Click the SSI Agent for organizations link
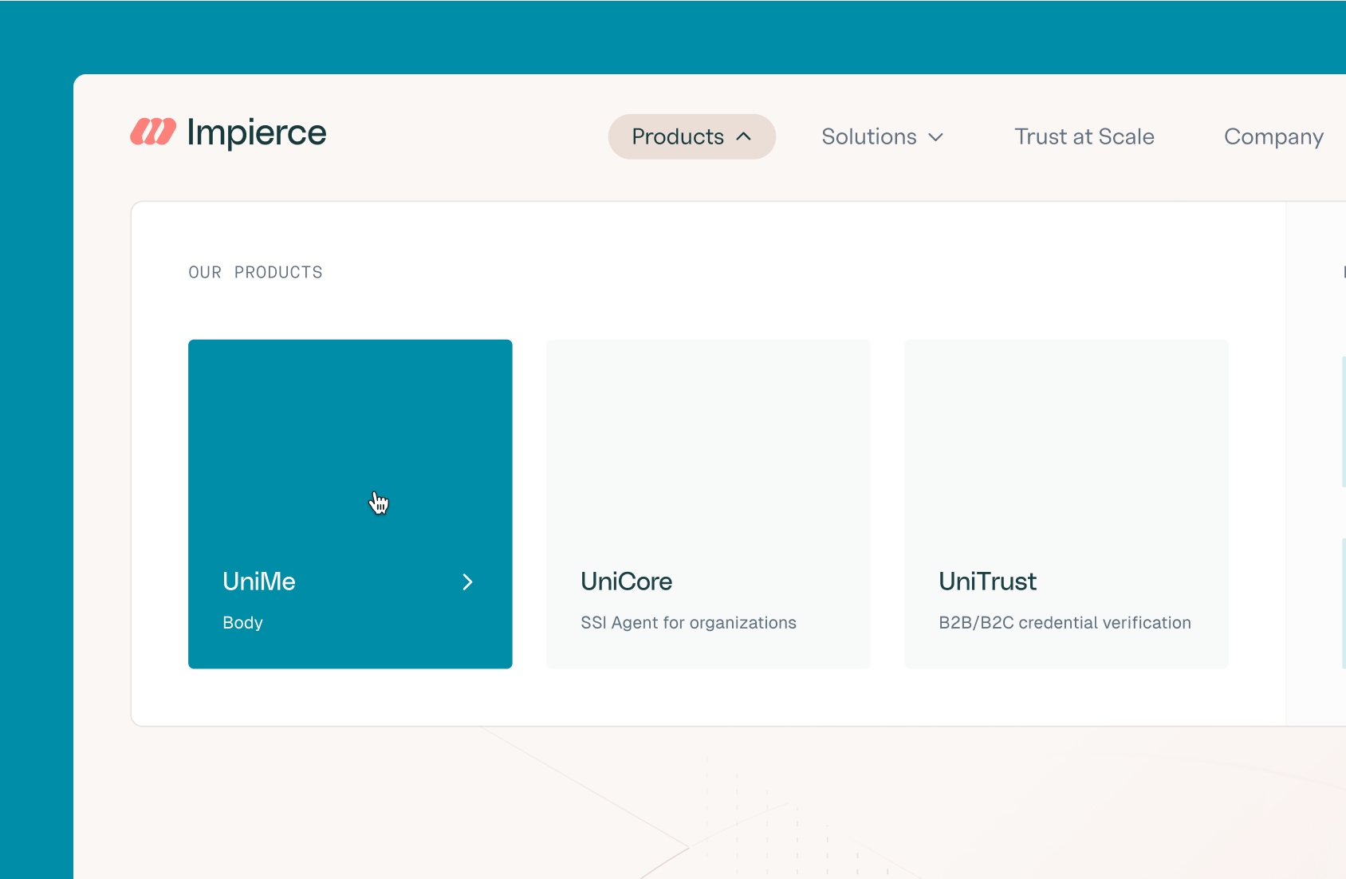 pos(688,622)
